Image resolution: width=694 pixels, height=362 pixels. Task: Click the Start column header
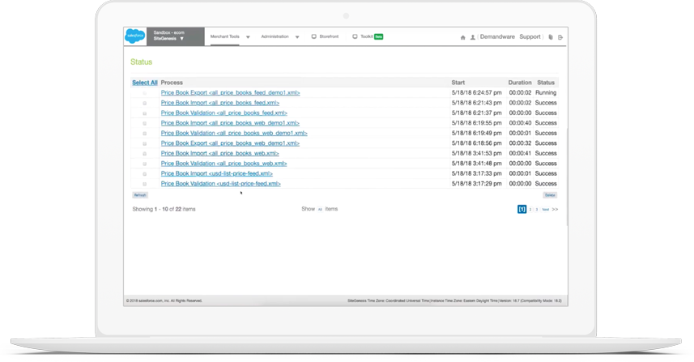click(458, 83)
